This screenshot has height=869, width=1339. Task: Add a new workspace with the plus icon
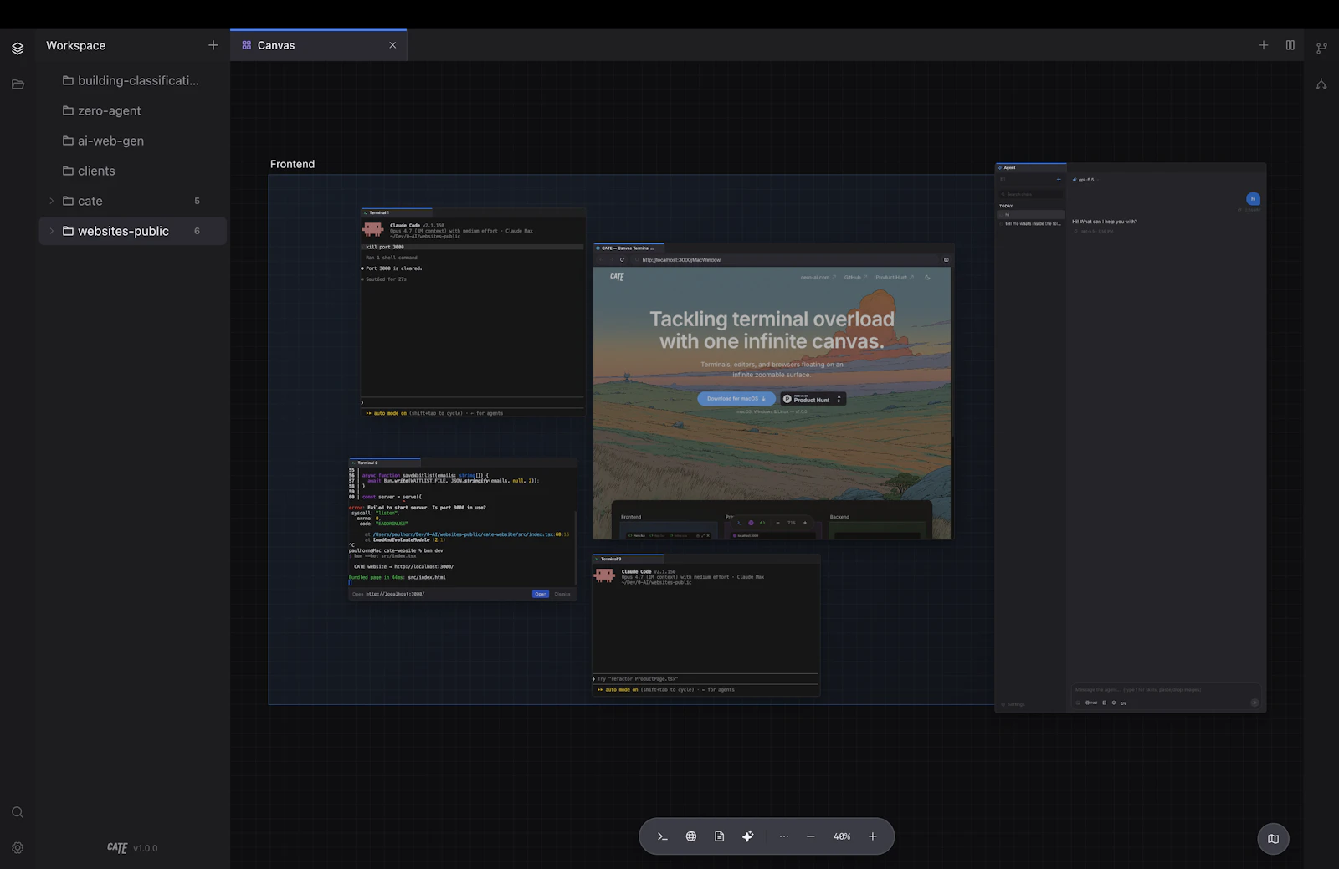pos(213,45)
